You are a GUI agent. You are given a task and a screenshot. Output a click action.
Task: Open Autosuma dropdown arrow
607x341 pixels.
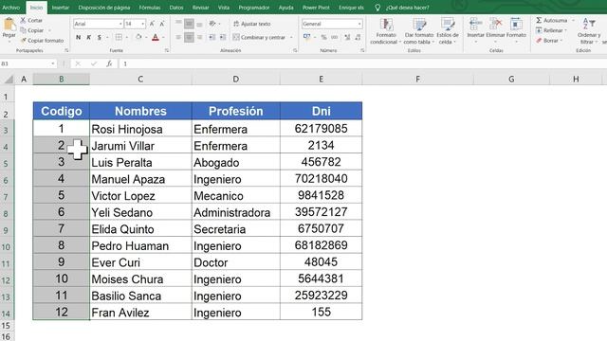(573, 20)
